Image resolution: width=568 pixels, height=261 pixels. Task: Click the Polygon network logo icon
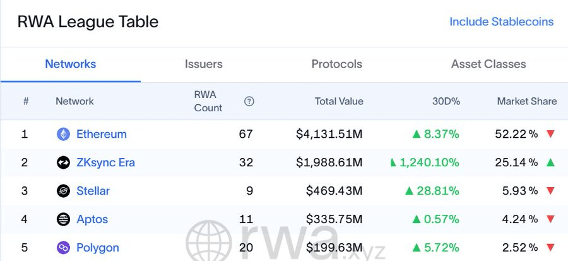tap(63, 248)
